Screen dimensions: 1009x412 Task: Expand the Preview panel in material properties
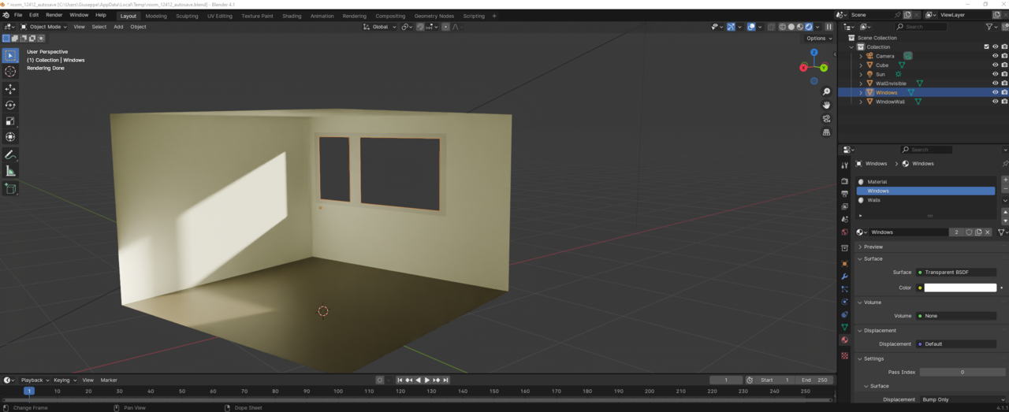coord(873,247)
